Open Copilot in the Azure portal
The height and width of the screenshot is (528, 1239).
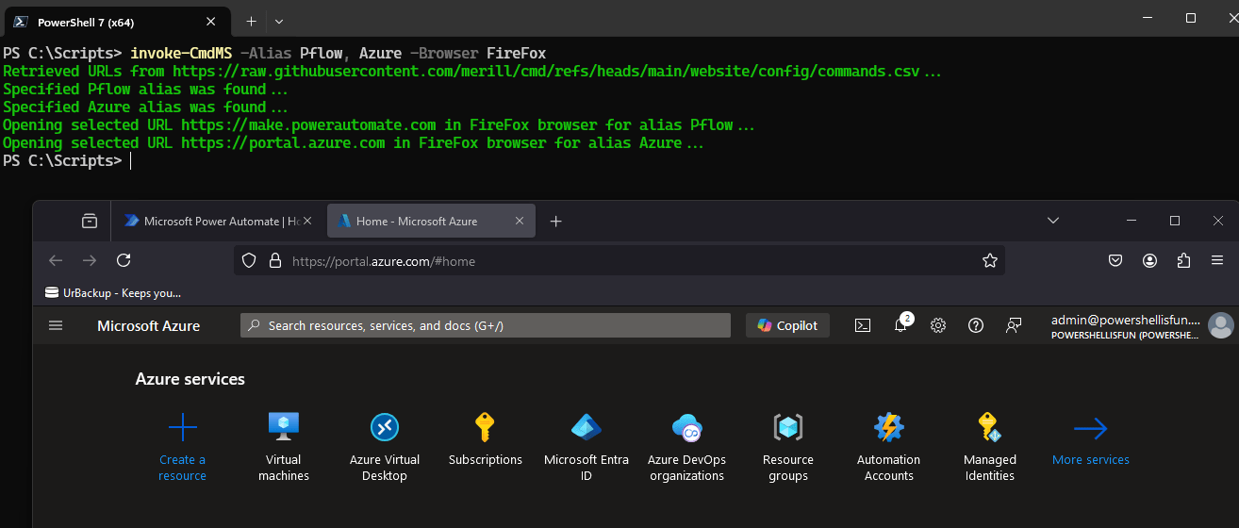tap(788, 325)
